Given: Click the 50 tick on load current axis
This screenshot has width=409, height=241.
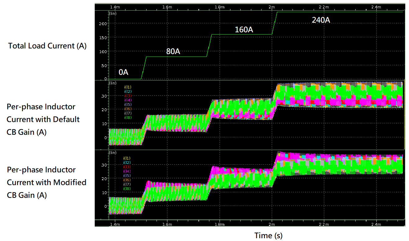Looking at the screenshot, I should click(105, 65).
